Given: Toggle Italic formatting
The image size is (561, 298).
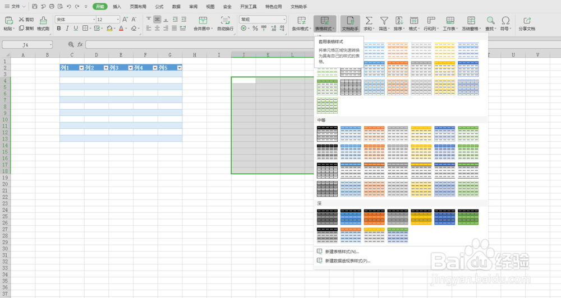Looking at the screenshot, I should 67,28.
